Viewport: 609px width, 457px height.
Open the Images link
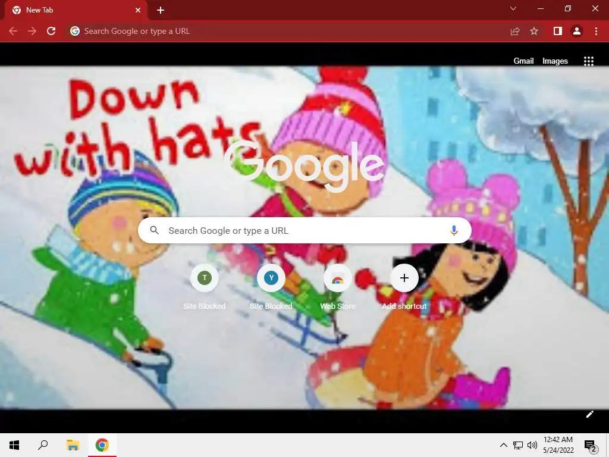pyautogui.click(x=555, y=61)
